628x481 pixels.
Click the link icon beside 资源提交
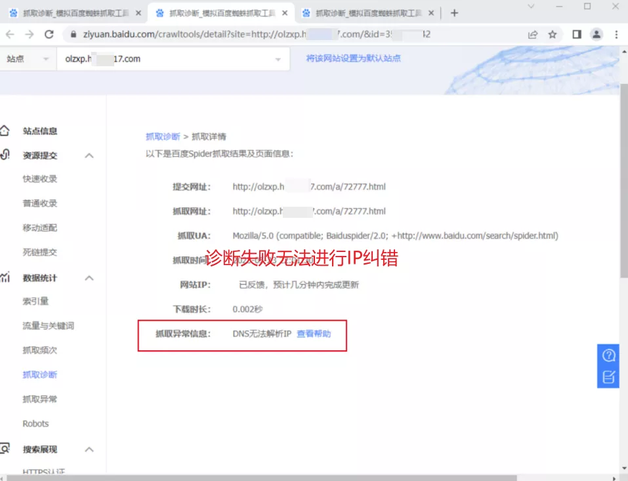[x=5, y=155]
